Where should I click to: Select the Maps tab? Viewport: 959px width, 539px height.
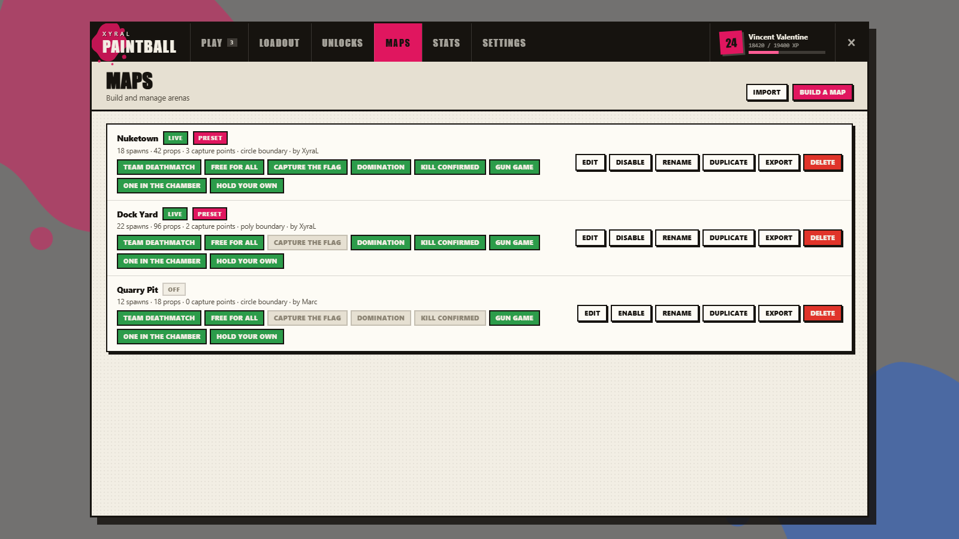[x=398, y=43]
